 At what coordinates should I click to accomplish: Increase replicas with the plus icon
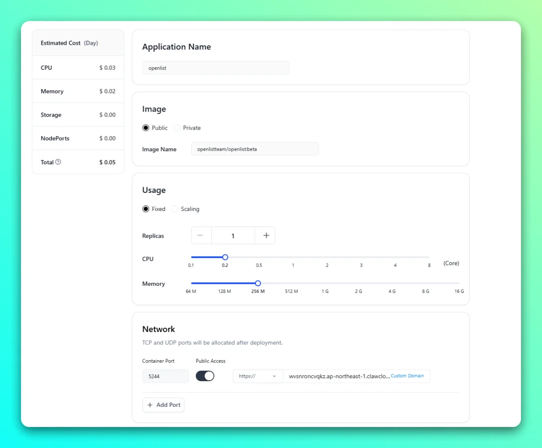point(266,236)
